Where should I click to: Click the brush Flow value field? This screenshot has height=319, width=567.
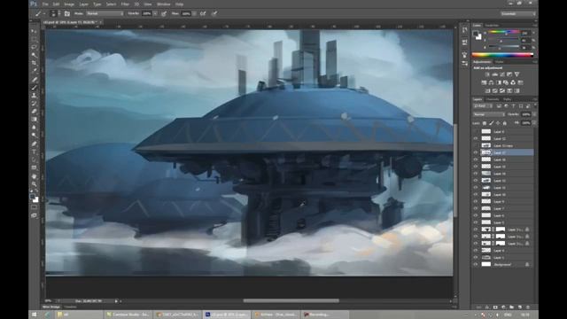click(186, 13)
